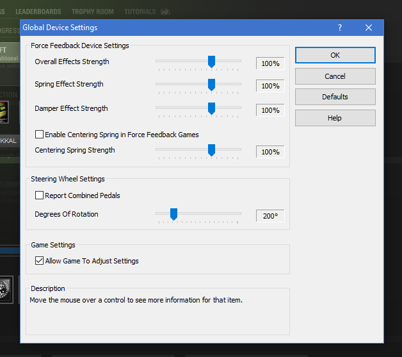Click the Centering Spring Strength slider

211,150
